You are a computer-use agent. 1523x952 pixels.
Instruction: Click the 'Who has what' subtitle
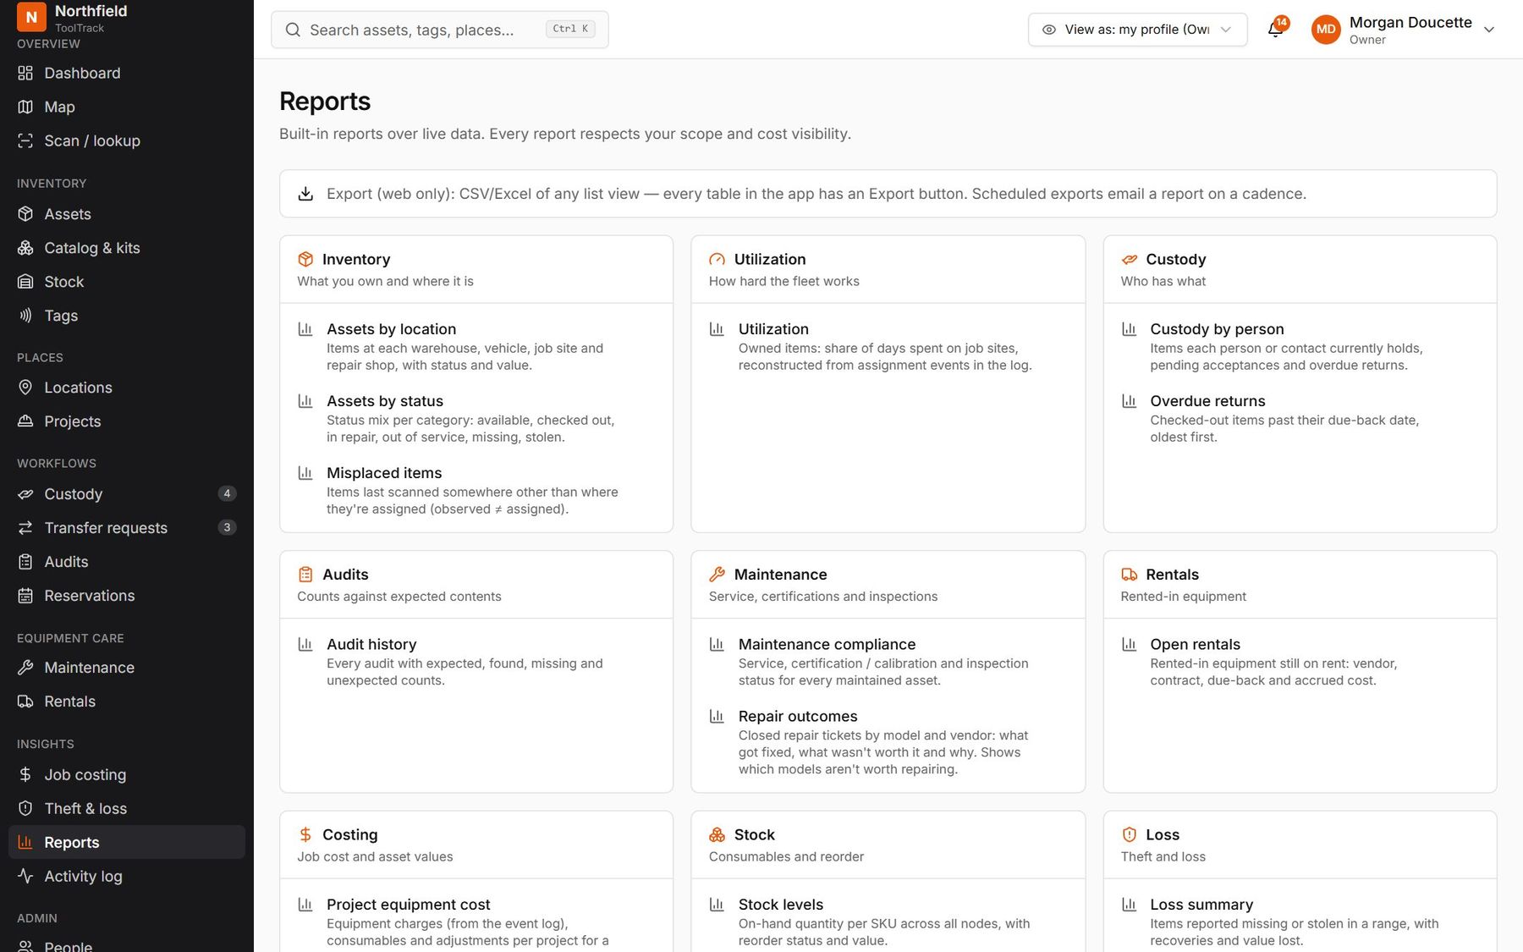[1163, 281]
